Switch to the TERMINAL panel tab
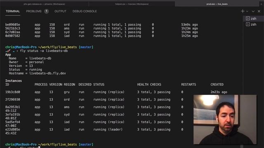This screenshot has height=148, width=264. click(13, 11)
